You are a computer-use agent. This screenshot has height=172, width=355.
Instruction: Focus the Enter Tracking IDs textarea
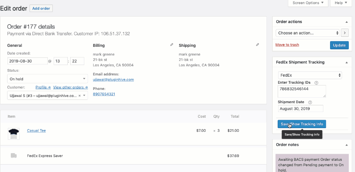point(302,91)
